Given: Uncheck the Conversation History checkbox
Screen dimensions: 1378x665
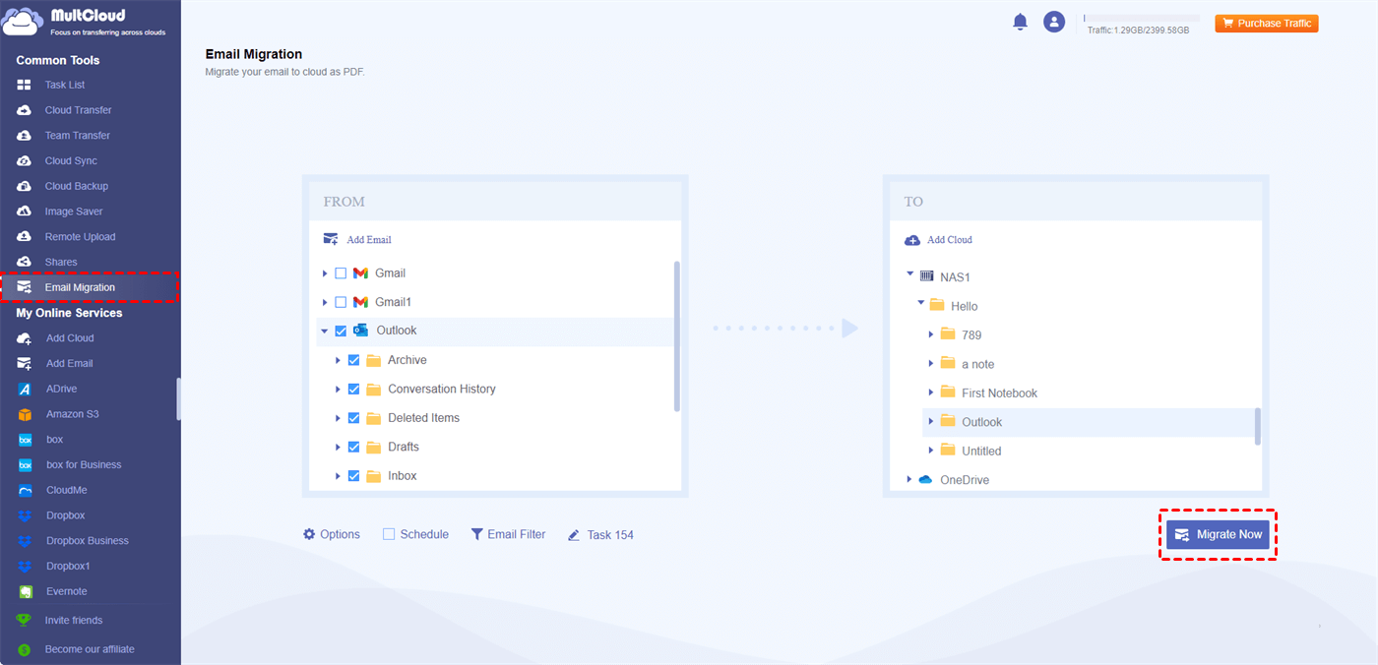Looking at the screenshot, I should pos(353,390).
